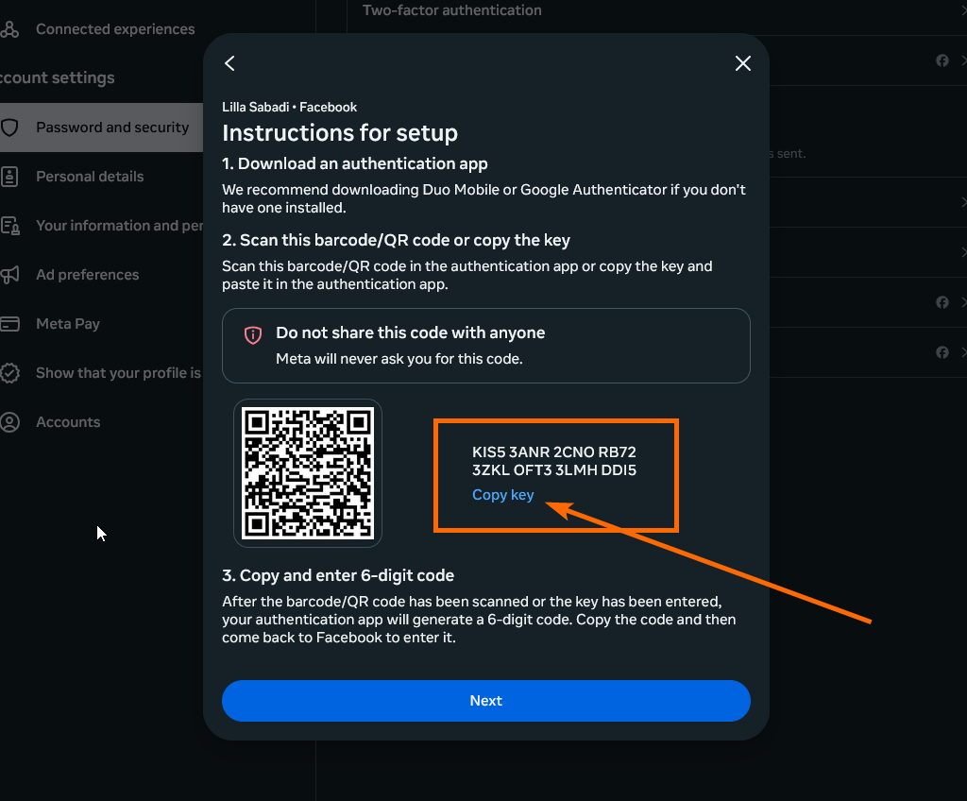Click the Connected experiences icon
The width and height of the screenshot is (967, 801).
coord(10,29)
